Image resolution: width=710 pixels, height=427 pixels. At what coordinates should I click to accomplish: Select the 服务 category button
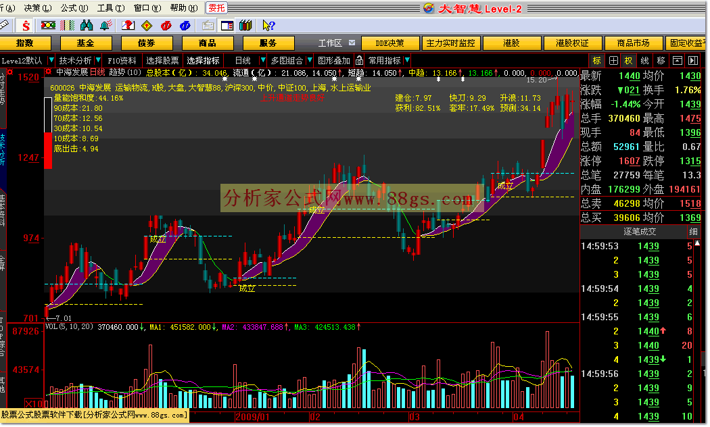[268, 43]
